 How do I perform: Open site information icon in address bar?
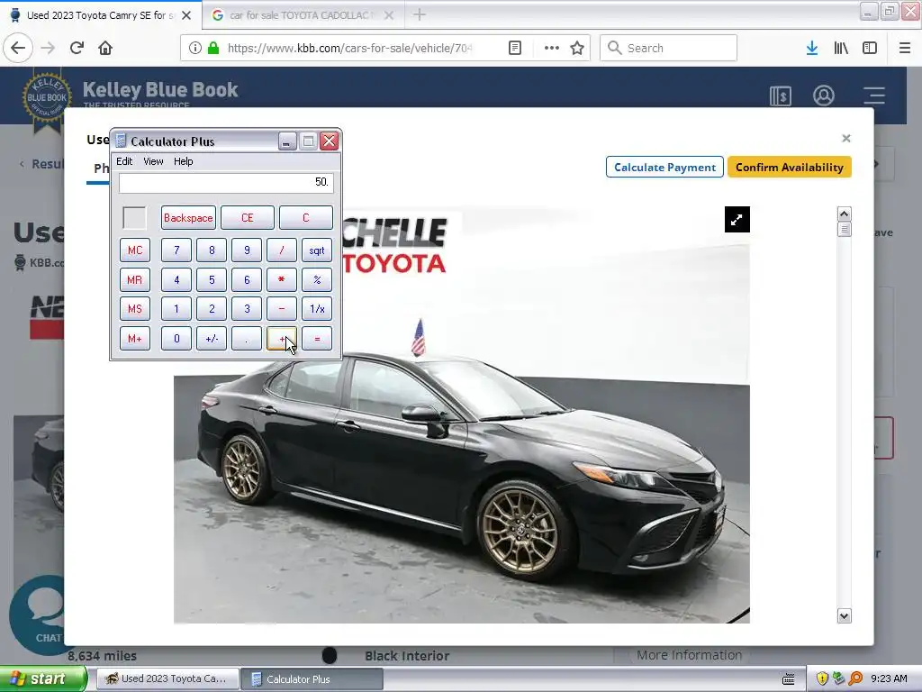point(194,48)
